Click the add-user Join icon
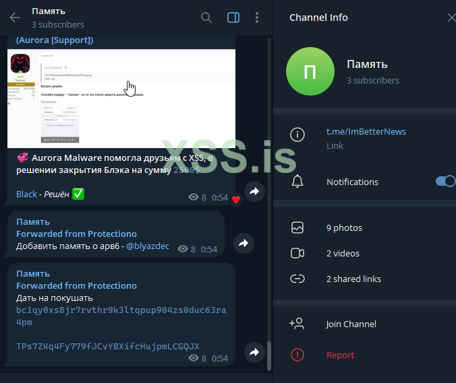This screenshot has width=456, height=383. tap(297, 324)
